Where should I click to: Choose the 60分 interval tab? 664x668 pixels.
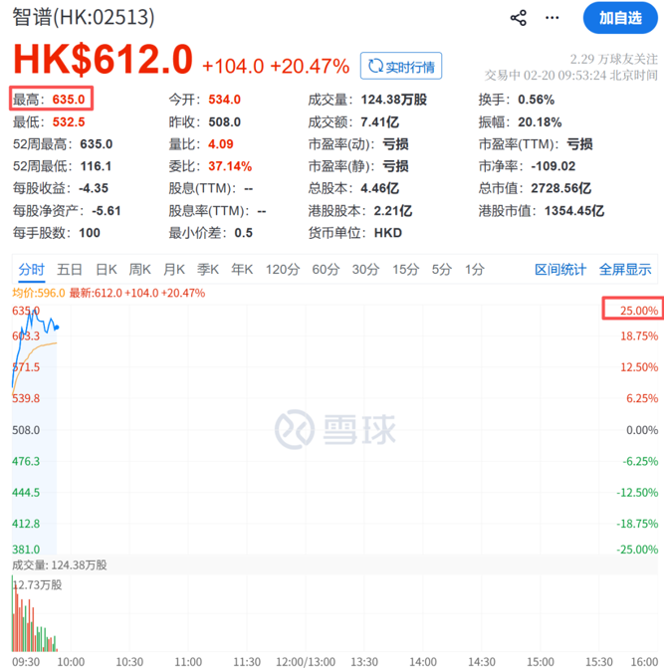coord(326,269)
